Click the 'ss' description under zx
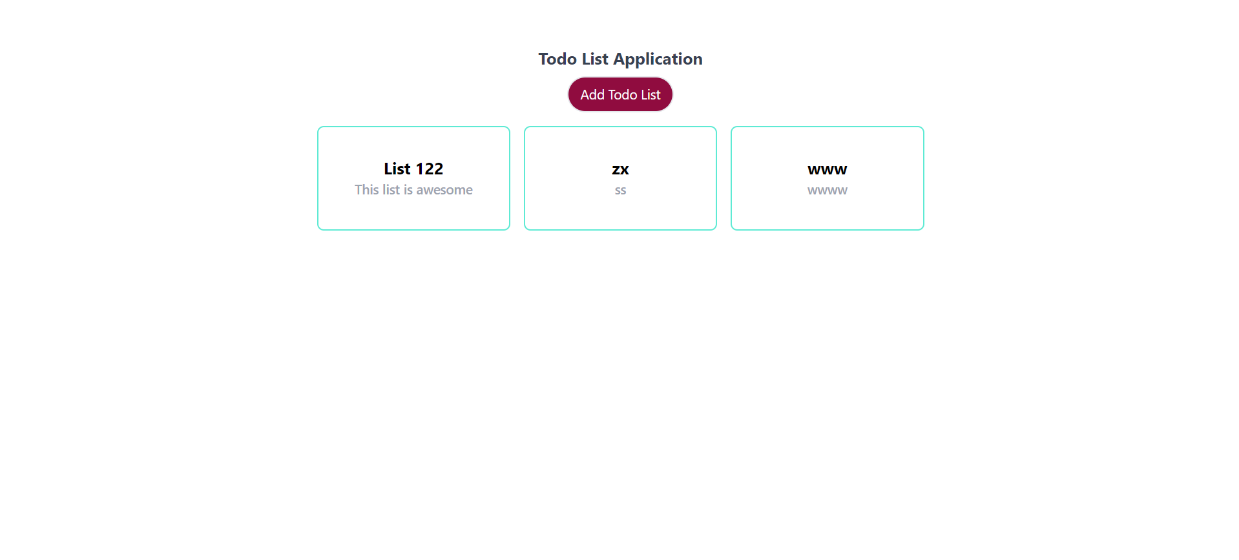Screen dimensions: 1239x560 click(619, 190)
